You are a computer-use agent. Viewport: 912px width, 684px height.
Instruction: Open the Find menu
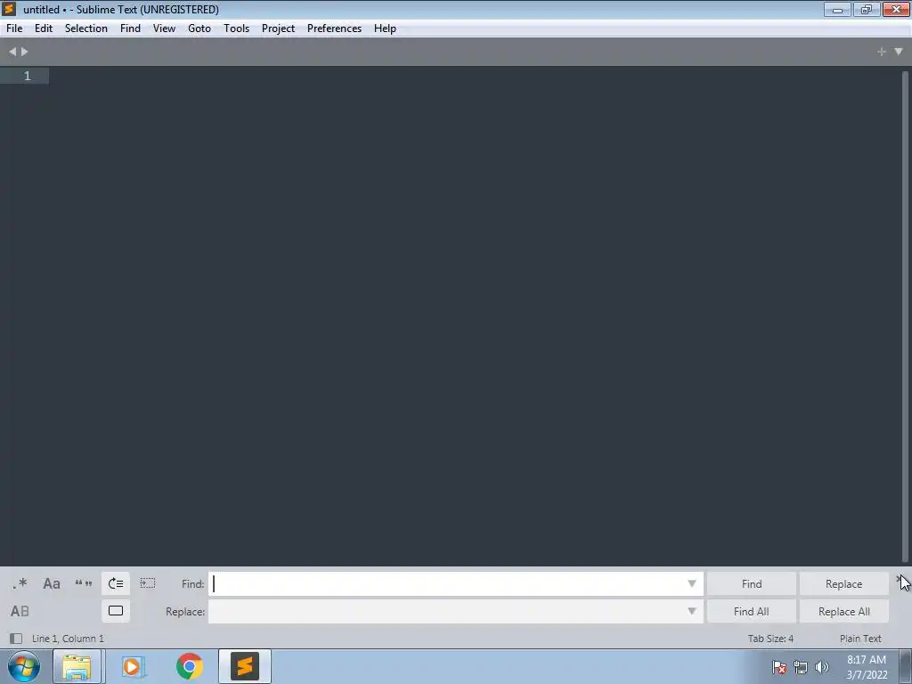pos(130,28)
